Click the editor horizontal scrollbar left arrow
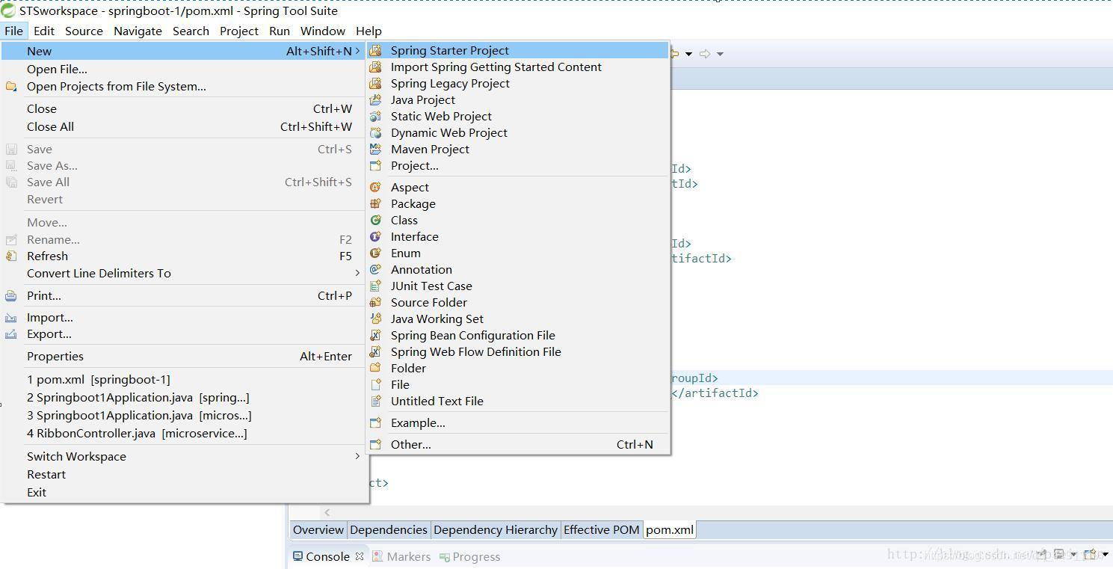 (327, 513)
